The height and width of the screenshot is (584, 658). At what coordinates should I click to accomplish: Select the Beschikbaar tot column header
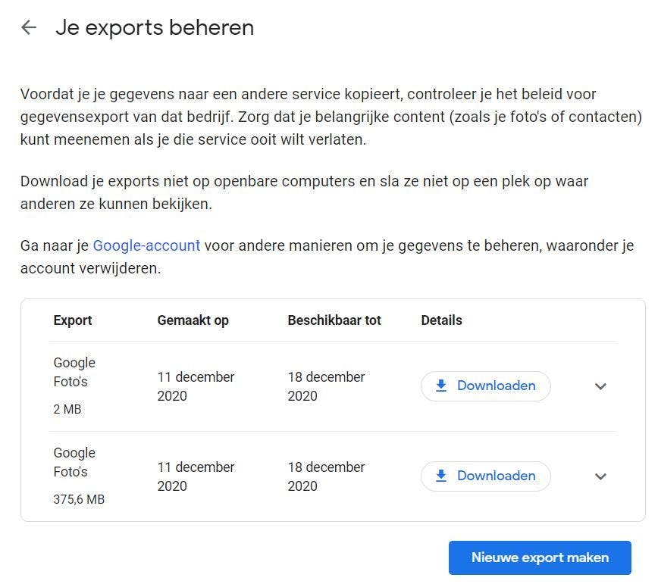click(334, 320)
